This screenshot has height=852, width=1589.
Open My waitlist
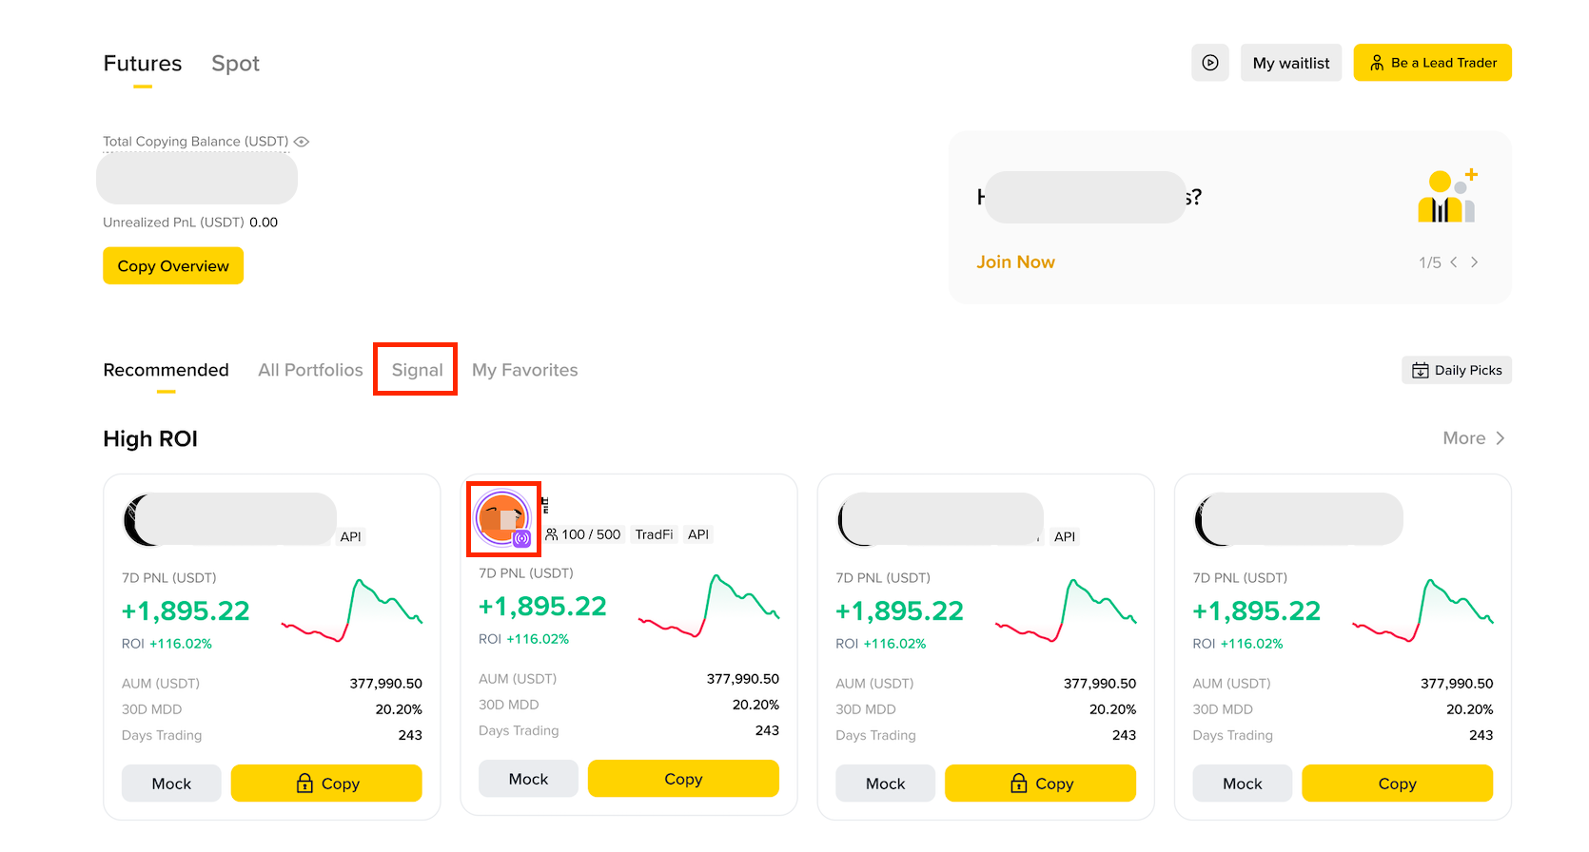(x=1290, y=63)
